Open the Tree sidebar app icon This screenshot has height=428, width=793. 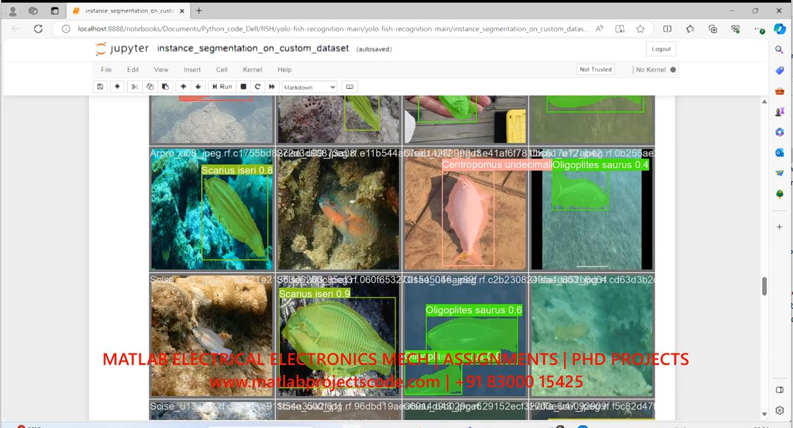point(779,194)
